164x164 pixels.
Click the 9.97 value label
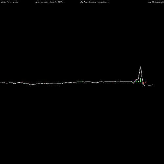coord(150,85)
